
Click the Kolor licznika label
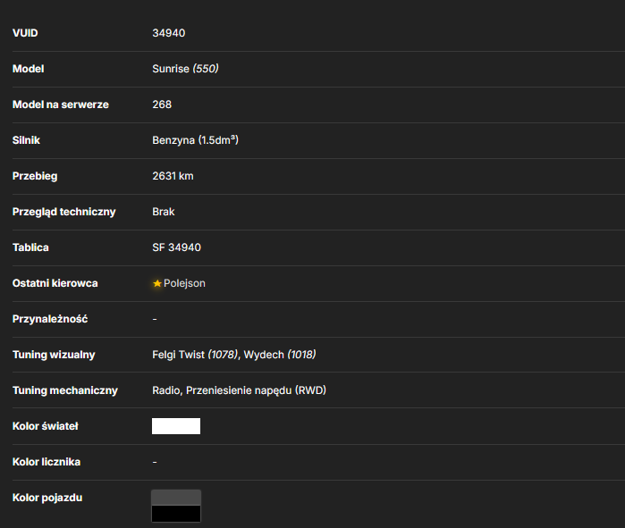click(x=46, y=462)
